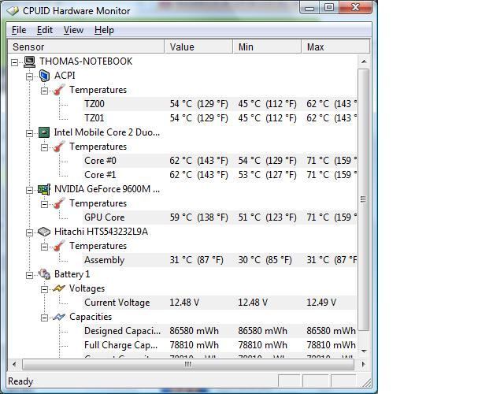Screen dimensions: 504x394
Task: Select the Full Charge Capacity row
Action: pyautogui.click(x=220, y=345)
